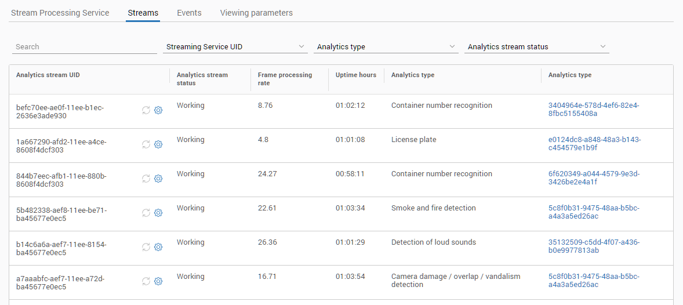683x305 pixels.
Task: Click refresh icon for stream a7aaabfc
Action: coord(146,281)
